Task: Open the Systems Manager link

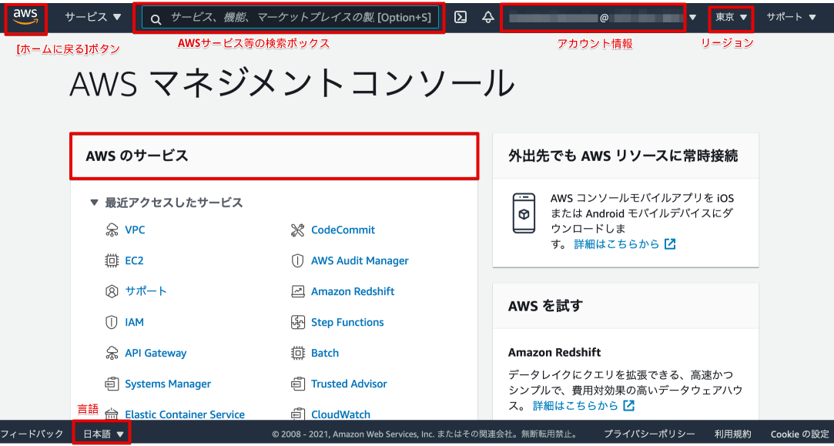Action: [x=168, y=384]
